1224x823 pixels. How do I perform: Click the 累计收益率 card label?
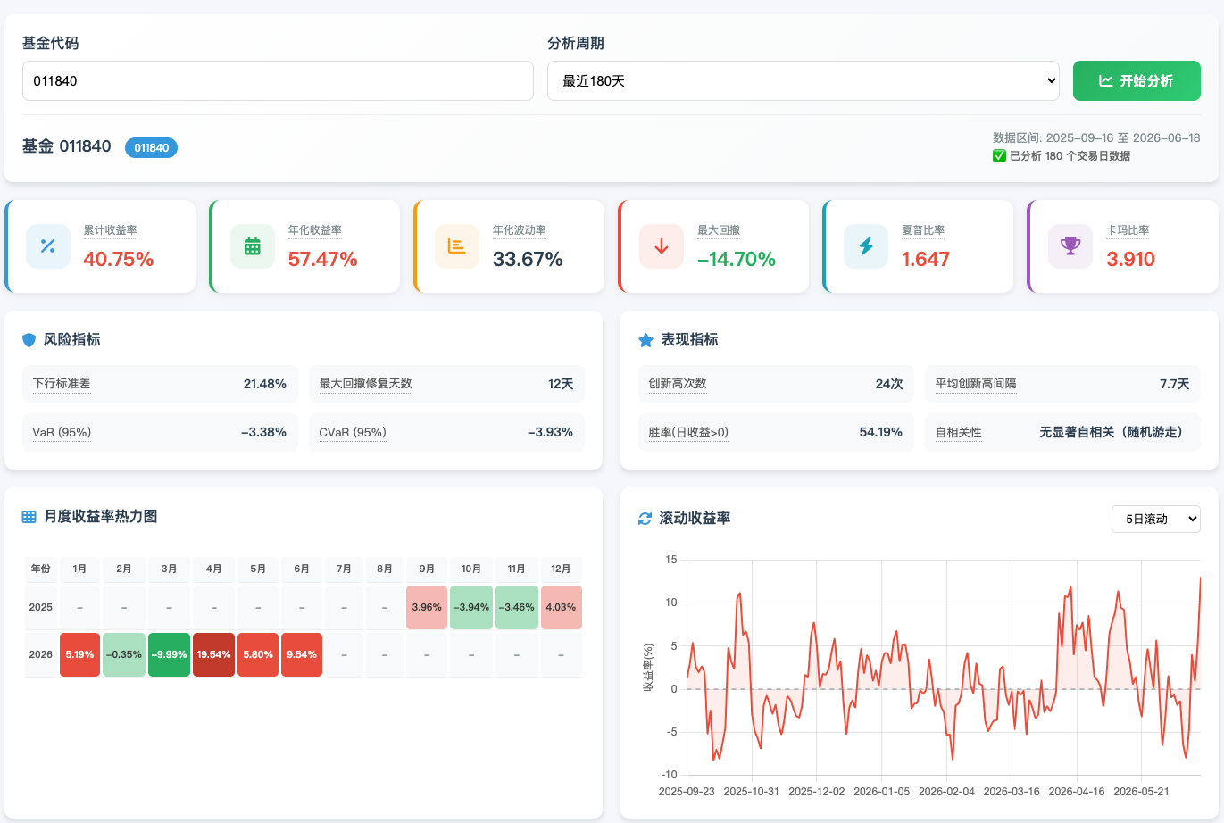[x=110, y=230]
